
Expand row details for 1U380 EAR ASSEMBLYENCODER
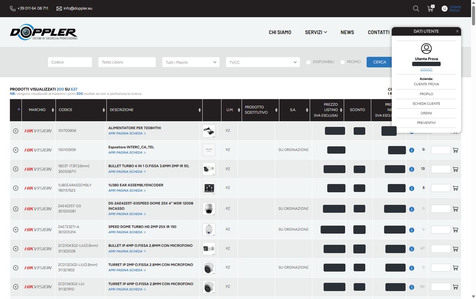(x=16, y=188)
